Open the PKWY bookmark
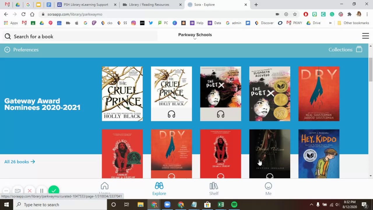The height and width of the screenshot is (210, 373). pos(294,23)
